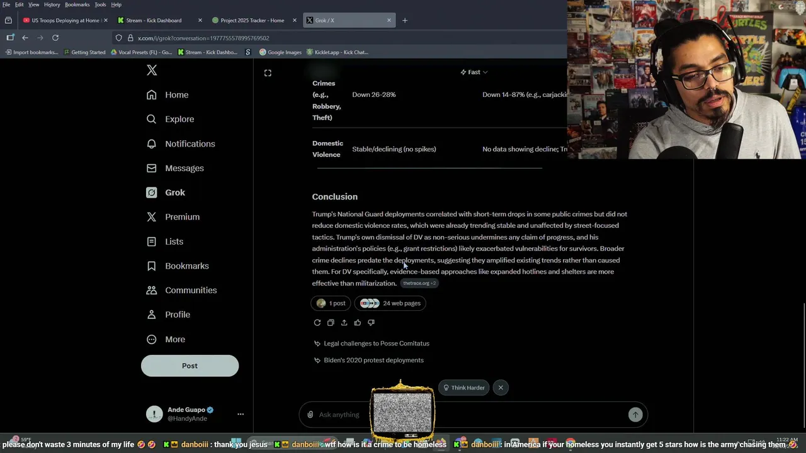Go back in browser history

25,38
